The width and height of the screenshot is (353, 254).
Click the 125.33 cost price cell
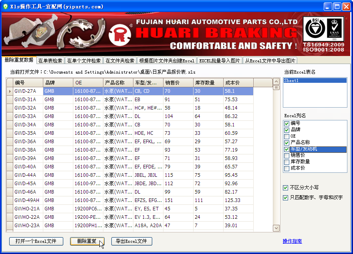(238, 200)
